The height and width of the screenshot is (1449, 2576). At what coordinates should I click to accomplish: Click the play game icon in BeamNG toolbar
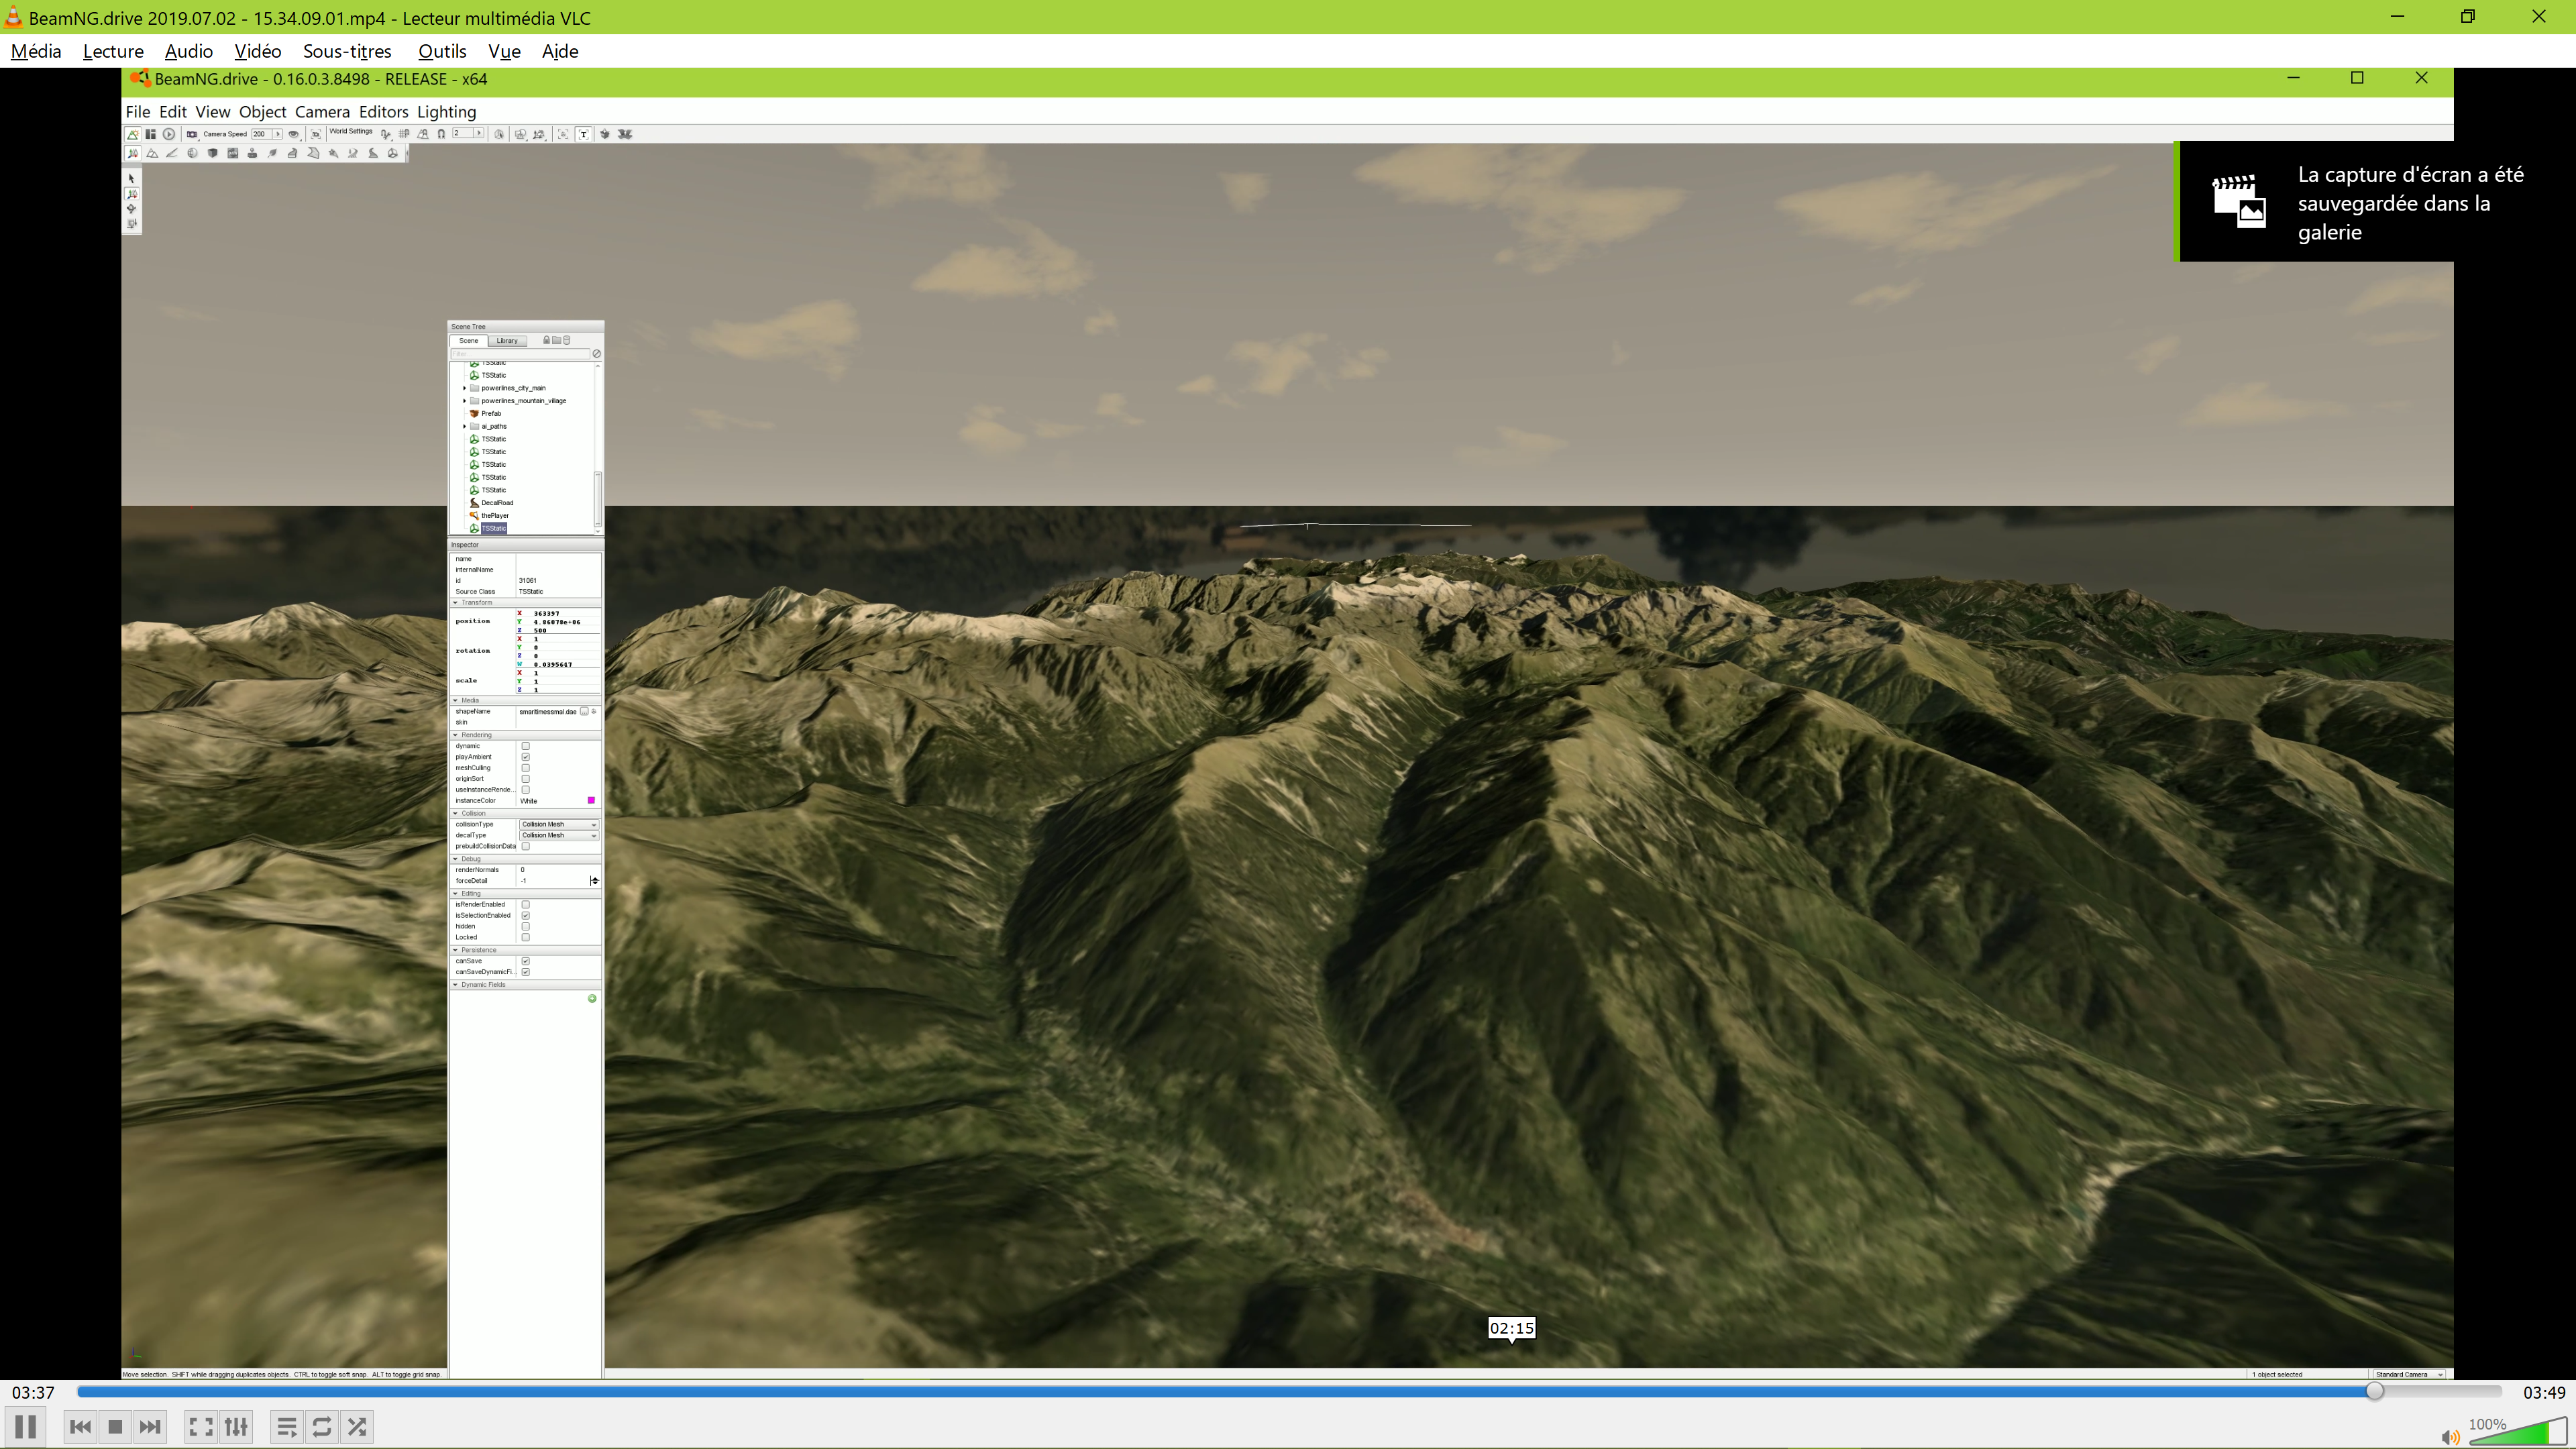pyautogui.click(x=169, y=134)
